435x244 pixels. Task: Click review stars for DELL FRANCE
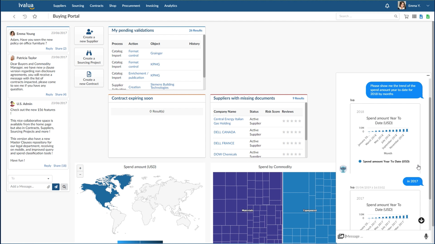coord(292,143)
